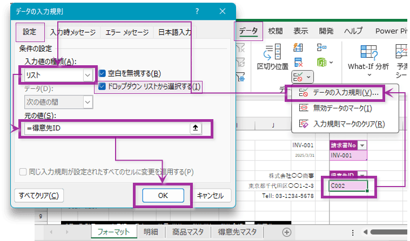This screenshot has height=241, width=410.
Task: Click the Consolidate icon in Data tools
Action: pyautogui.click(x=321, y=47)
